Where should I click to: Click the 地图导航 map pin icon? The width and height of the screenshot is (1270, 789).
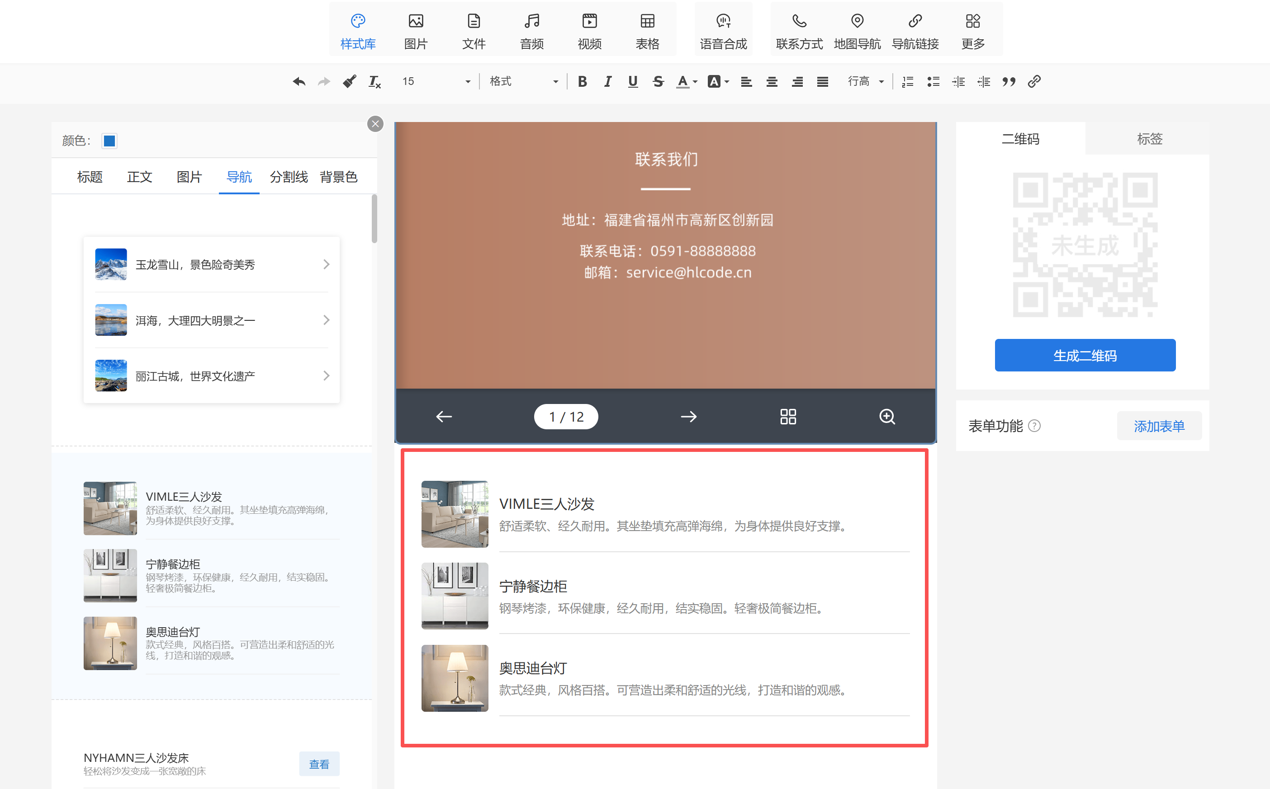(857, 21)
